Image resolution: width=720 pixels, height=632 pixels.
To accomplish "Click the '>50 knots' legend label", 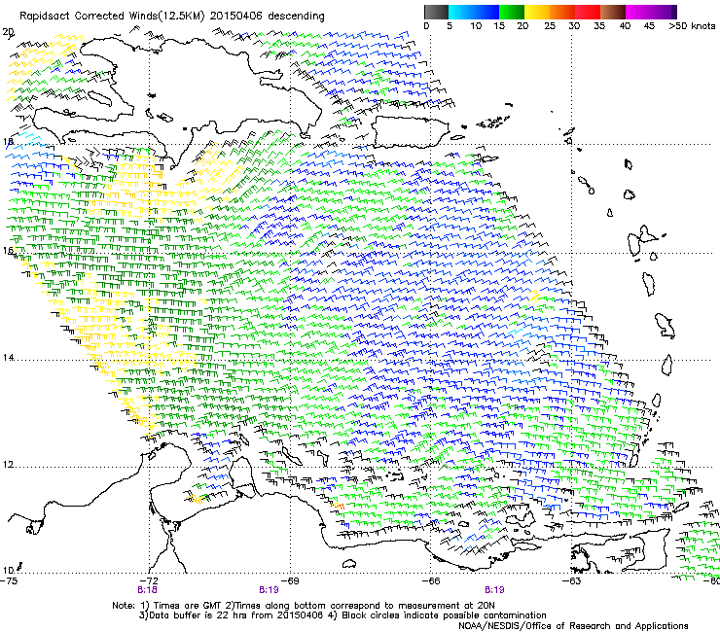I will [x=692, y=25].
